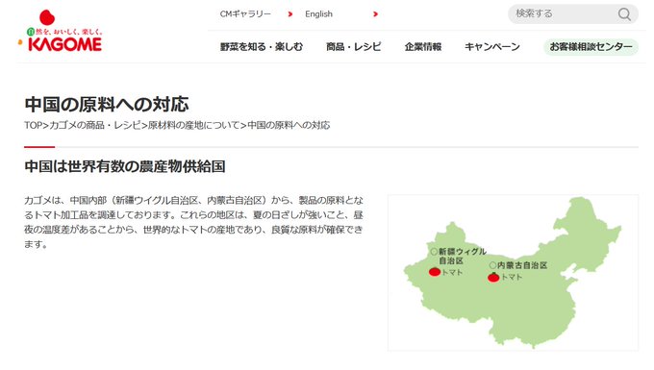Open 商品・レシピ menu
This screenshot has height=370, width=654.
click(x=354, y=47)
